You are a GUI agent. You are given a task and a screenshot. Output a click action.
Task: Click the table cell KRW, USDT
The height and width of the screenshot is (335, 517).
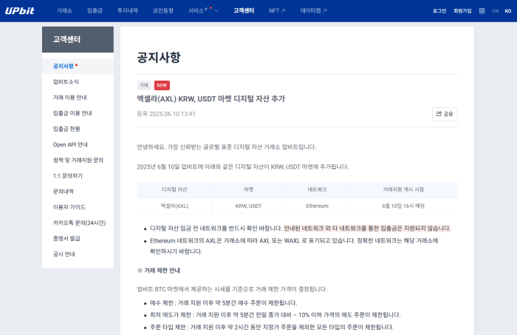249,206
